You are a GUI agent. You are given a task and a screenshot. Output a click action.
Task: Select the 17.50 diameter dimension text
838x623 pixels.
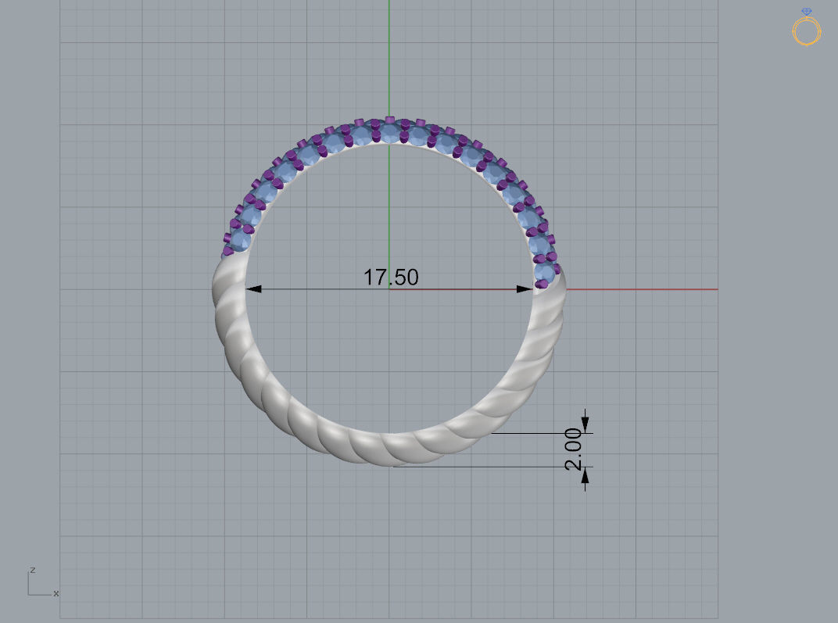[x=391, y=277]
